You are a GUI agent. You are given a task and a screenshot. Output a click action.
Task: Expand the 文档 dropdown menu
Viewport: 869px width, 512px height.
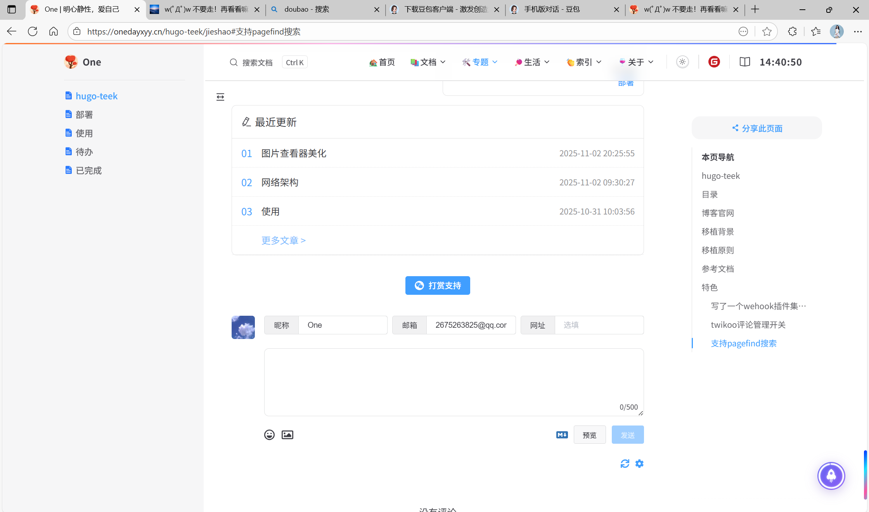tap(428, 62)
